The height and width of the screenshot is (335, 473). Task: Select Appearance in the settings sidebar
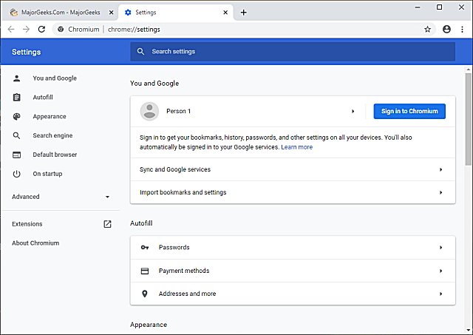pyautogui.click(x=50, y=116)
